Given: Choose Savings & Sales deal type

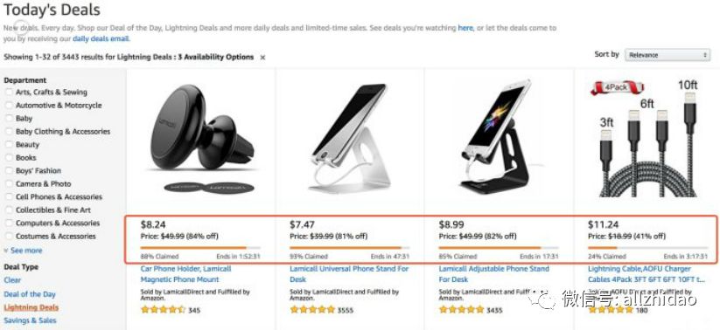Looking at the screenshot, I should click(31, 320).
